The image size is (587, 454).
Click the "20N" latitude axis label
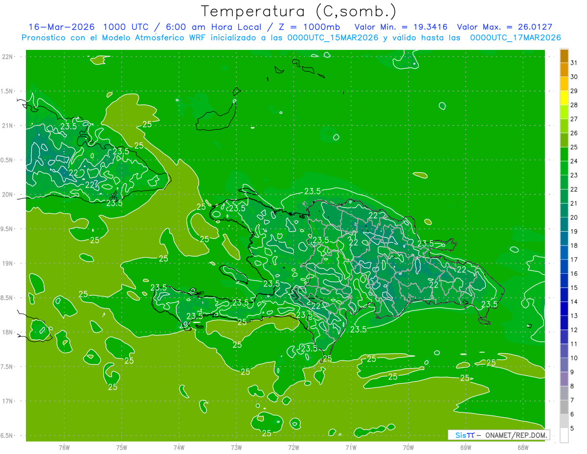[x=8, y=195]
